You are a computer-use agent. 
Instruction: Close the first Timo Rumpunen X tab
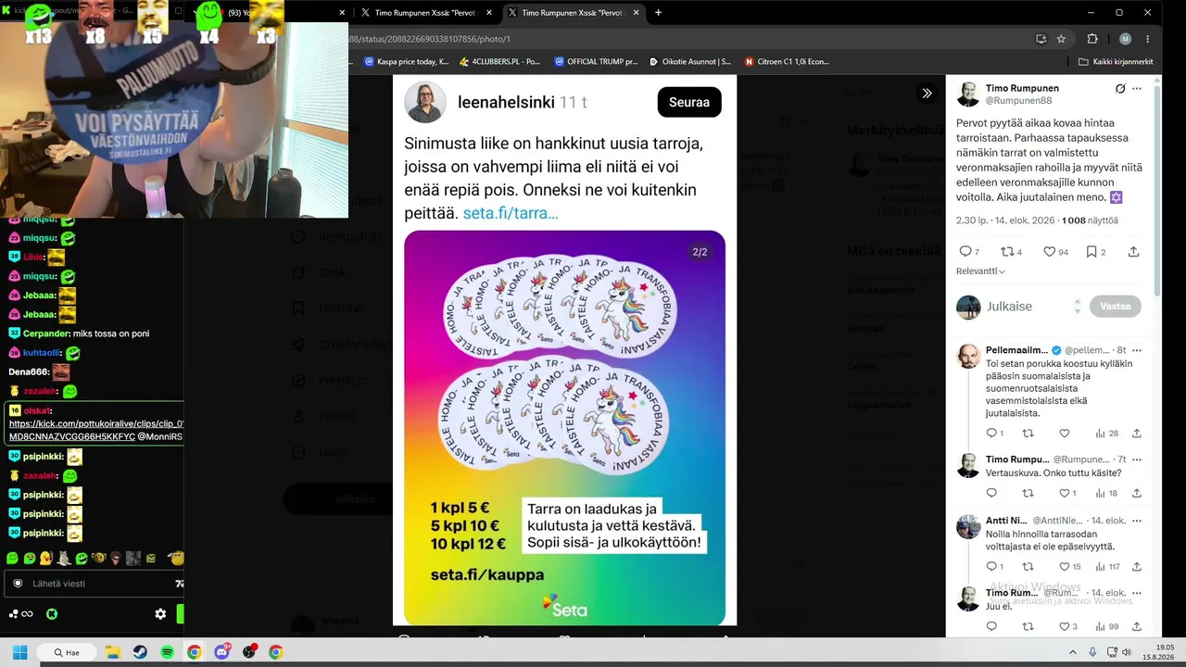pos(488,13)
